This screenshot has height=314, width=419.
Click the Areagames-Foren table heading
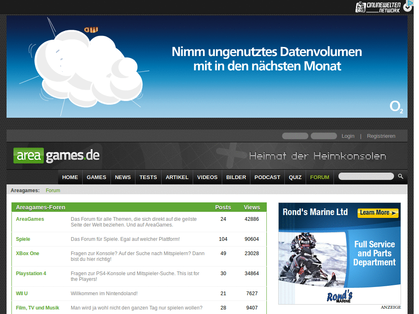(x=41, y=207)
